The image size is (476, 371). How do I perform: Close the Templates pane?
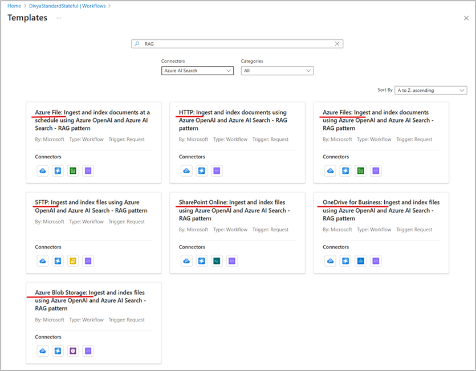[466, 18]
